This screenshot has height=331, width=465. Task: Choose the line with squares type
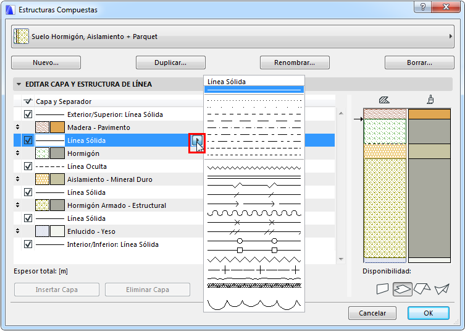[x=254, y=250]
